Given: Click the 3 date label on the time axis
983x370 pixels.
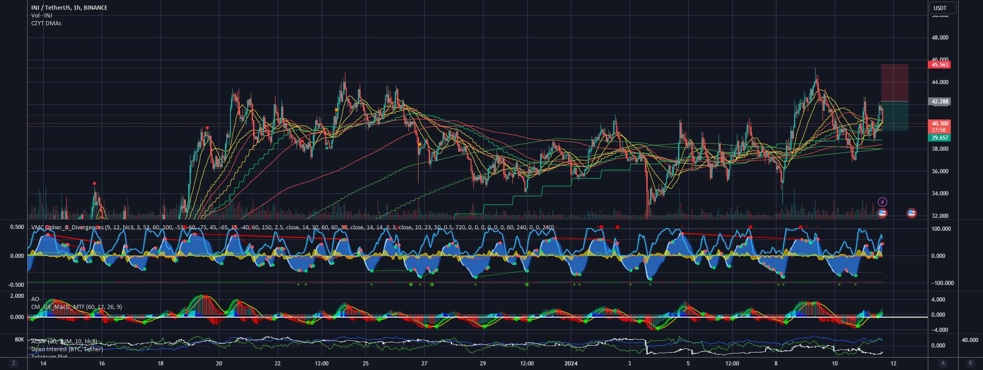Looking at the screenshot, I should coord(629,364).
